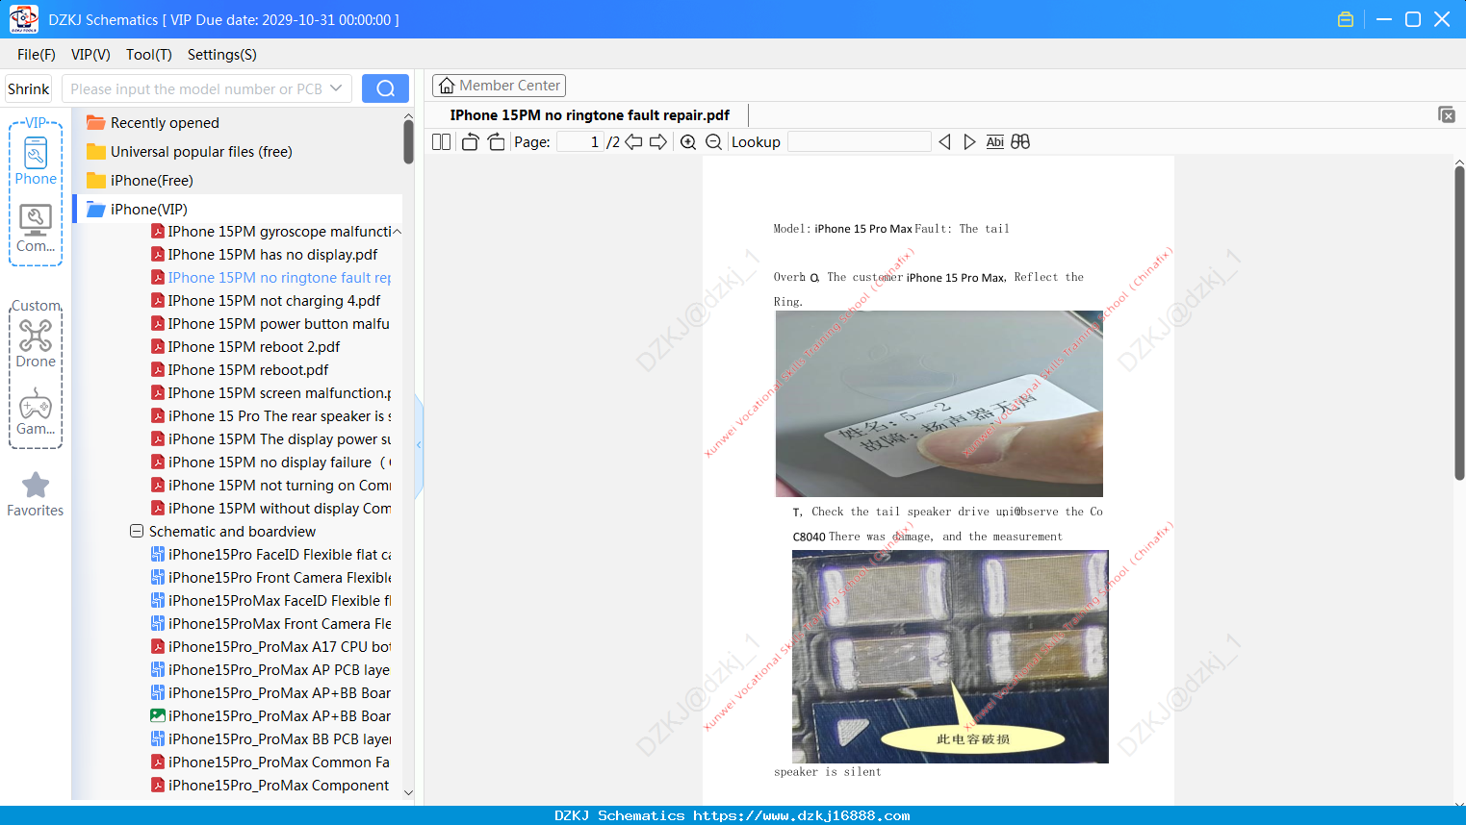The image size is (1466, 825).
Task: Go to the next PDF page
Action: (x=658, y=142)
